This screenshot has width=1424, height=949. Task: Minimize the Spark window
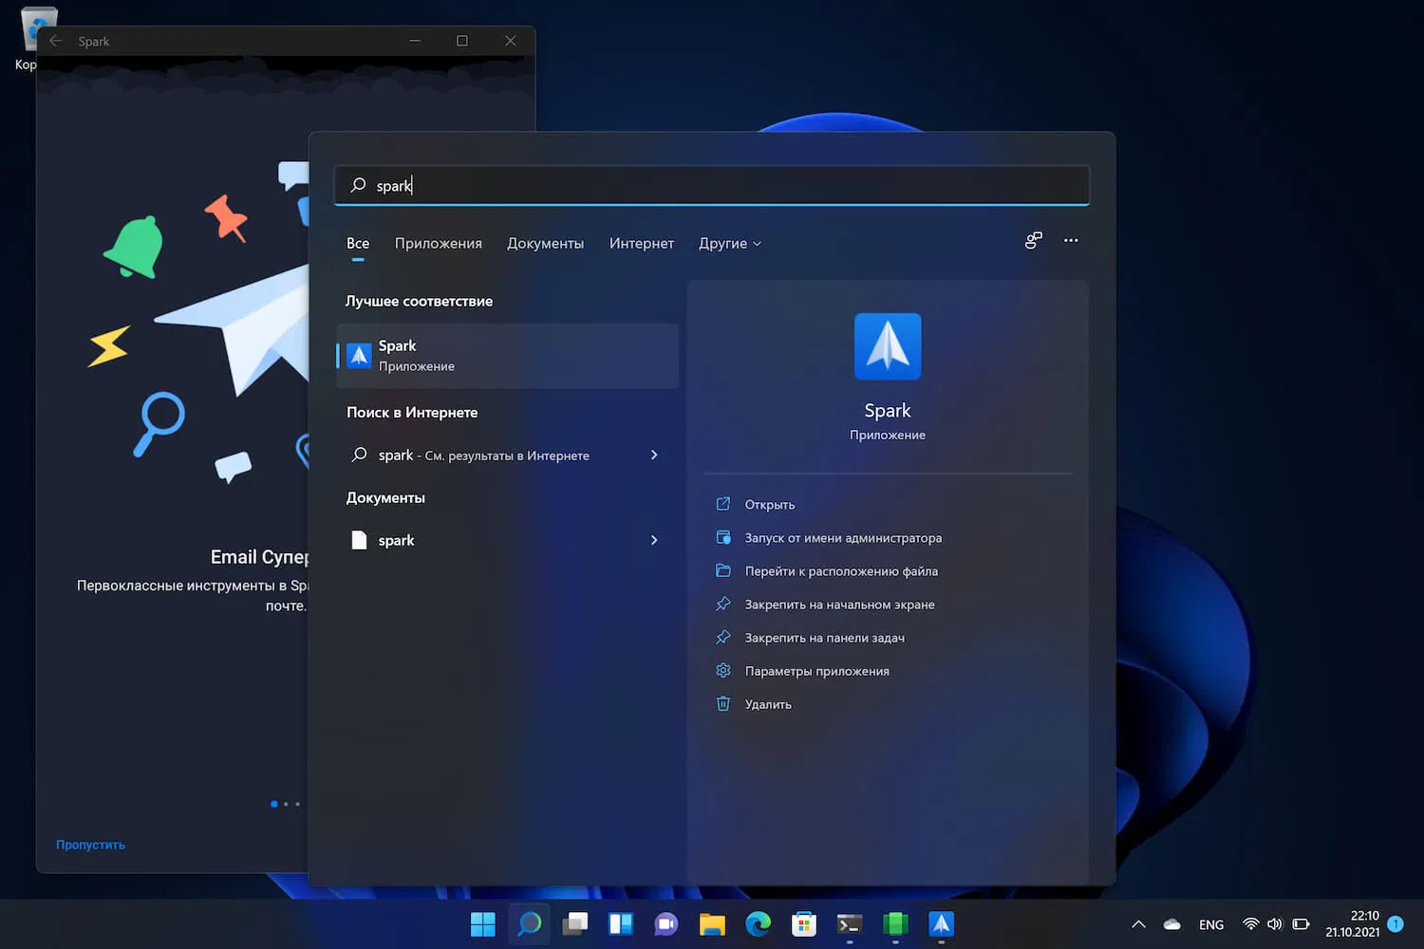(415, 41)
